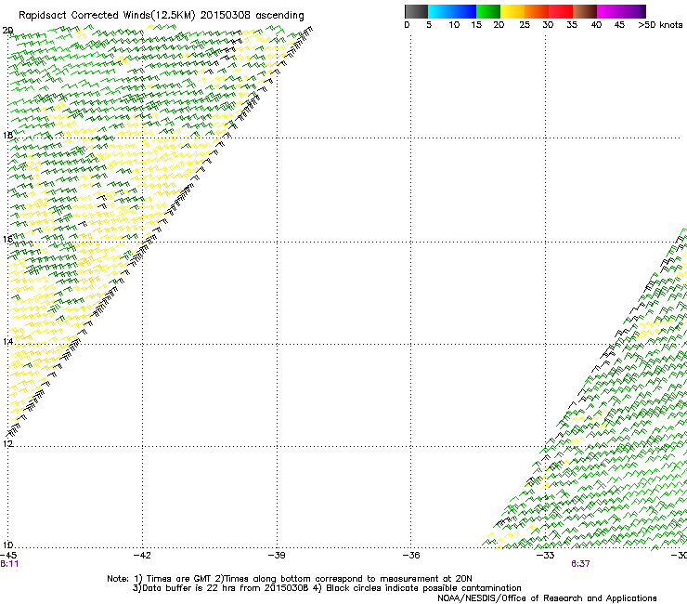Screen dimensions: 687x604
Task: Click the Rapidscat Corrected Winds title text
Action: point(162,16)
